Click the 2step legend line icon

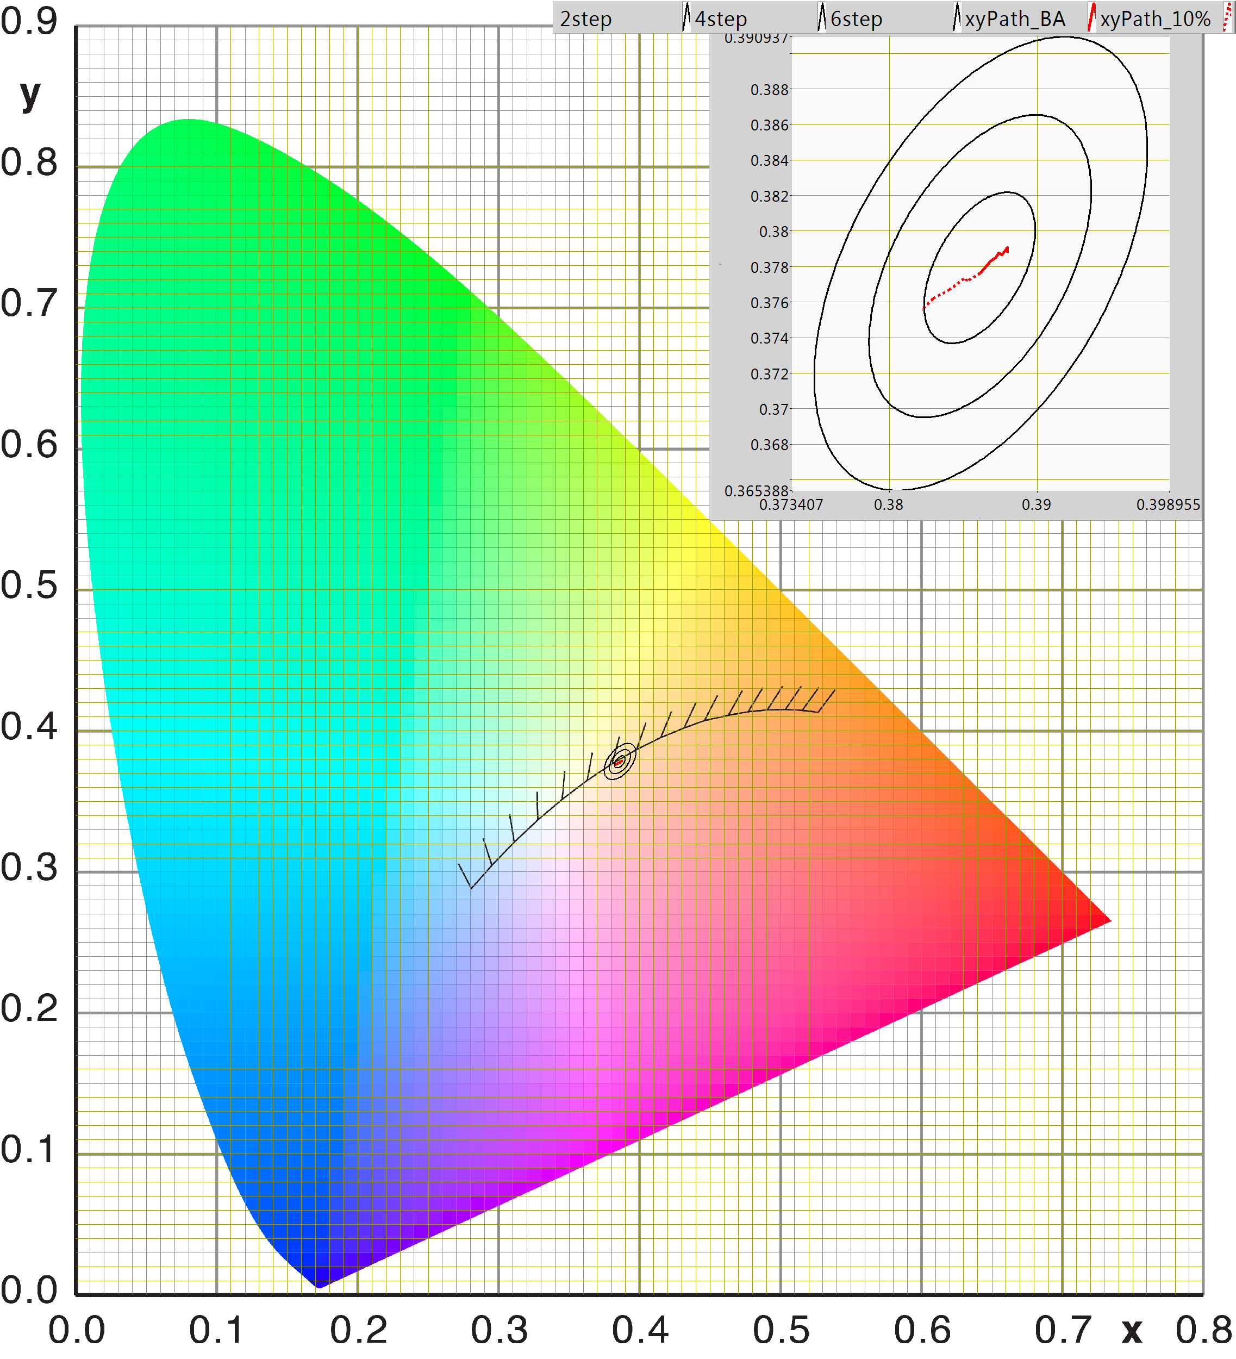(x=686, y=18)
